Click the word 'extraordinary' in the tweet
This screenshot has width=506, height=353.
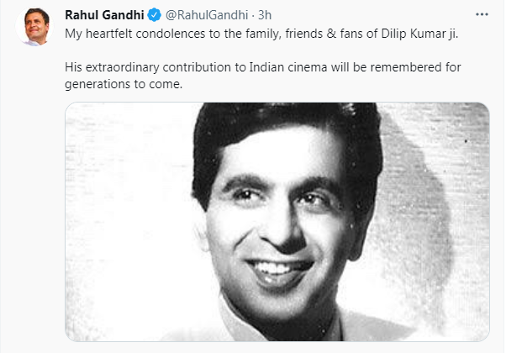pos(119,66)
